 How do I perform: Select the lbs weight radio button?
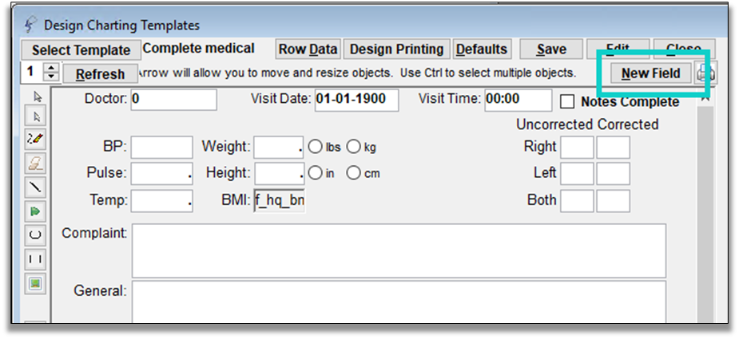315,147
